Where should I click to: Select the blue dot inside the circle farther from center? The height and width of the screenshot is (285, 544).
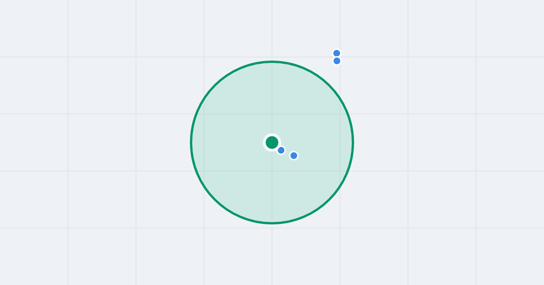(294, 156)
